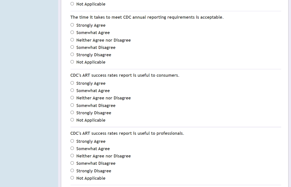Screen dimensions: 291x187
Task: Pick Somewhat Disagree for annual reporting time
Action: tap(72, 47)
